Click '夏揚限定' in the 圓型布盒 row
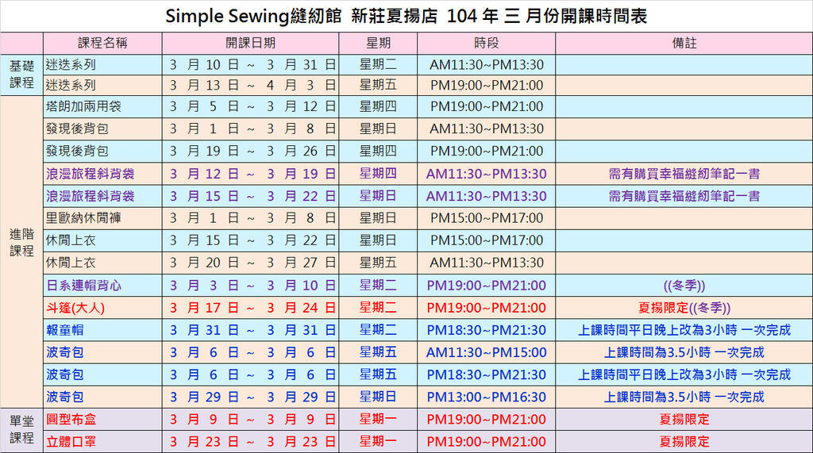The width and height of the screenshot is (813, 453). click(684, 420)
